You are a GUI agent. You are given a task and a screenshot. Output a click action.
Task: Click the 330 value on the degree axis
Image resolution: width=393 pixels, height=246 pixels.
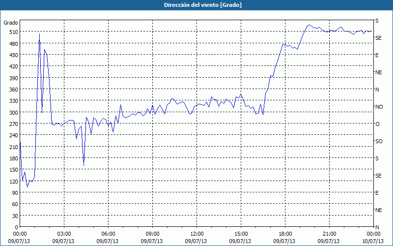click(x=14, y=101)
